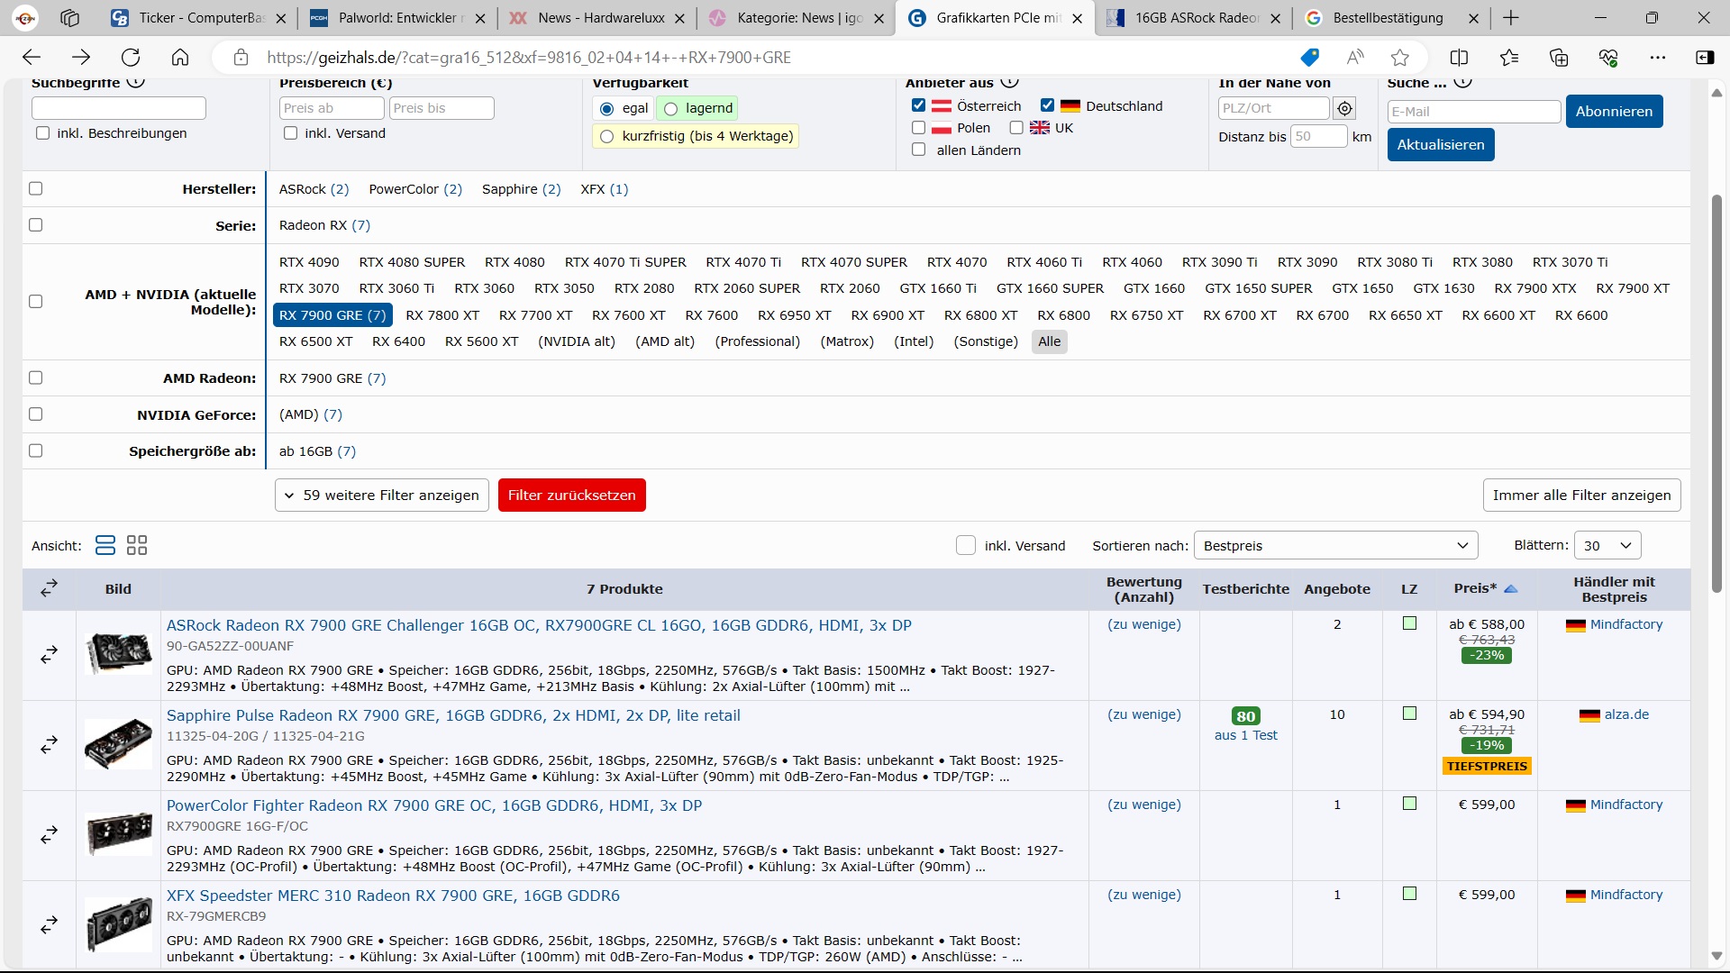Switch to list view layout icon
The image size is (1730, 973).
pos(105,545)
